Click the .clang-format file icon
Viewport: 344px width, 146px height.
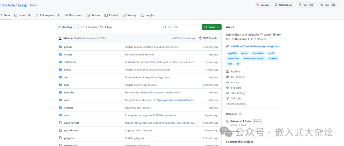click(x=61, y=123)
